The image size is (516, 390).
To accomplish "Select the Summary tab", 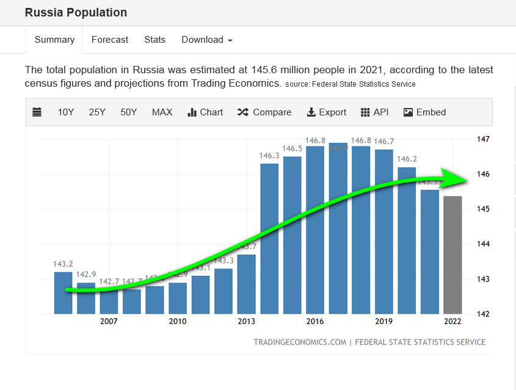I will pos(54,40).
